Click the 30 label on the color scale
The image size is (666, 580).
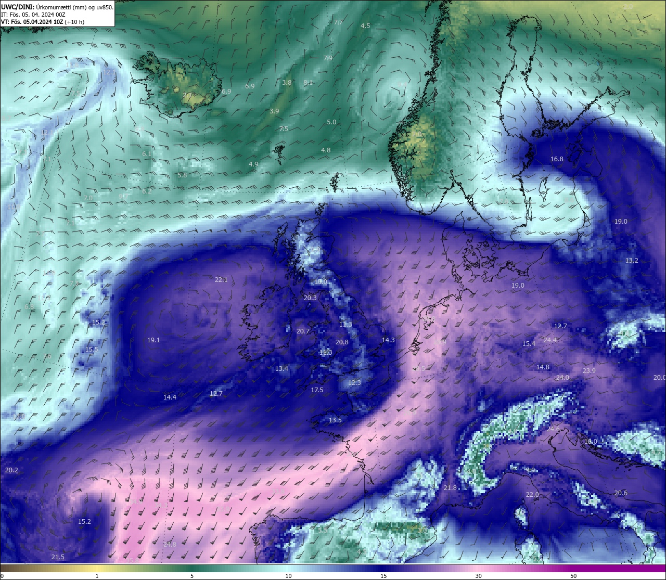point(478,576)
